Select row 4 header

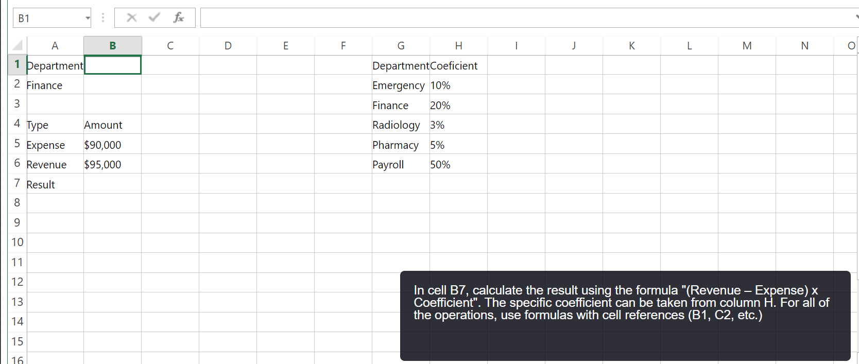pos(18,124)
